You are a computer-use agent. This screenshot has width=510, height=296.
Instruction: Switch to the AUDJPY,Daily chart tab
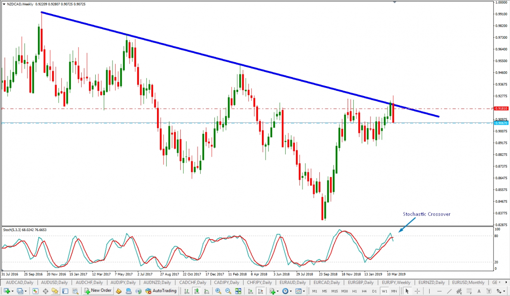click(x=123, y=282)
